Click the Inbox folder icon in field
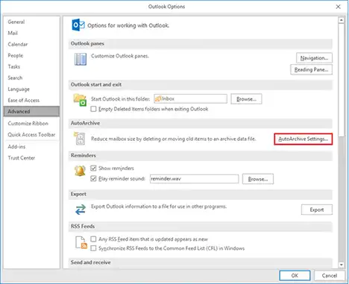This screenshot has width=349, height=284. tap(157, 98)
